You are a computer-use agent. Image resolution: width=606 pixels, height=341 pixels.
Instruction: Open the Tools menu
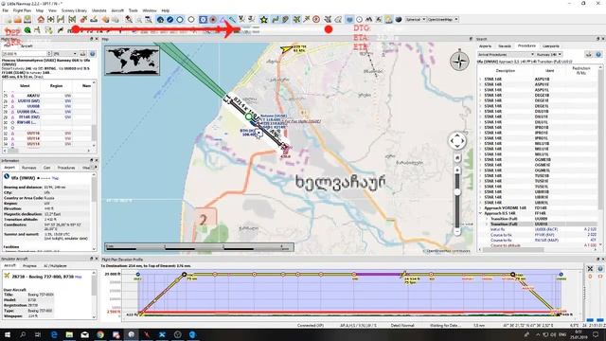click(133, 10)
